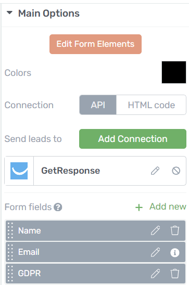Viewport: 189px width, 285px height.
Task: Edit the Name form field
Action: [155, 230]
